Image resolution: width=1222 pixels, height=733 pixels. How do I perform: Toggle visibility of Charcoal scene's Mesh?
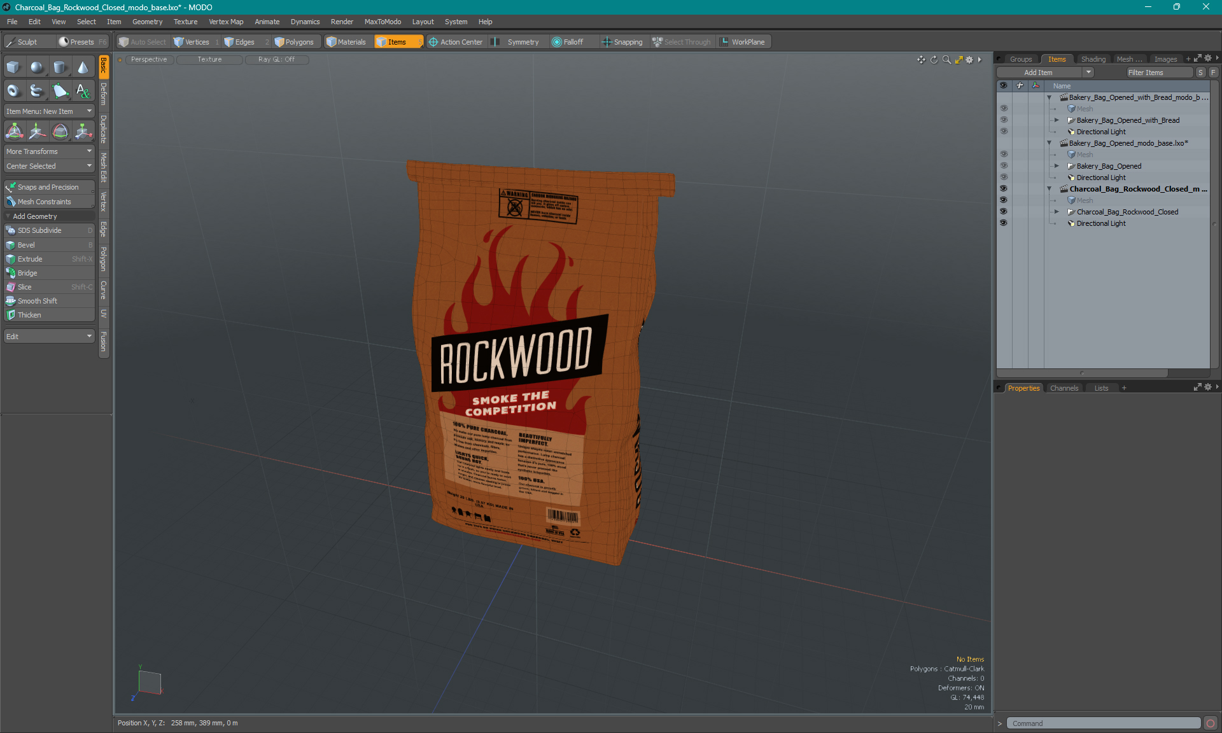coord(1004,200)
